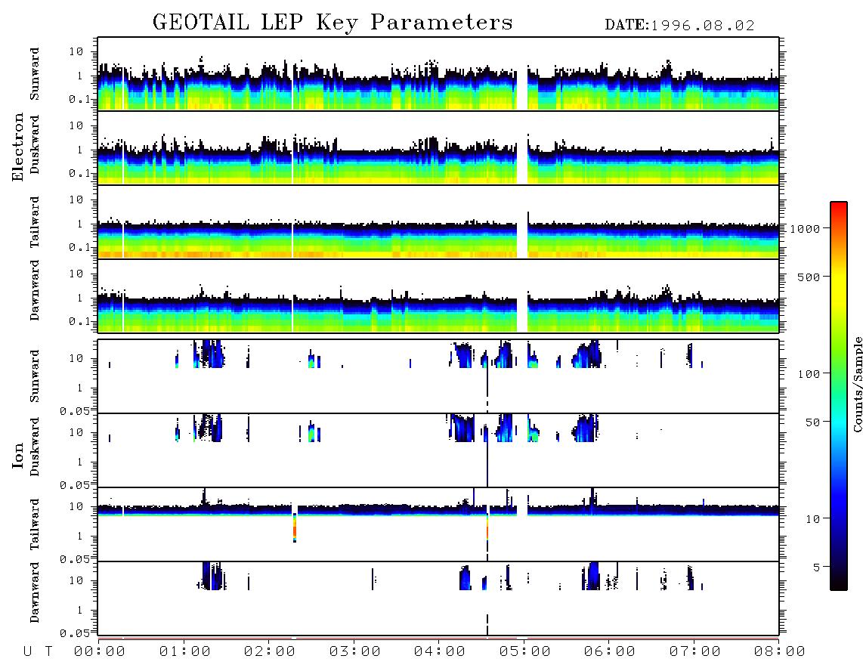Click the 02:00 time tick label
863x665 pixels.
pos(270,651)
